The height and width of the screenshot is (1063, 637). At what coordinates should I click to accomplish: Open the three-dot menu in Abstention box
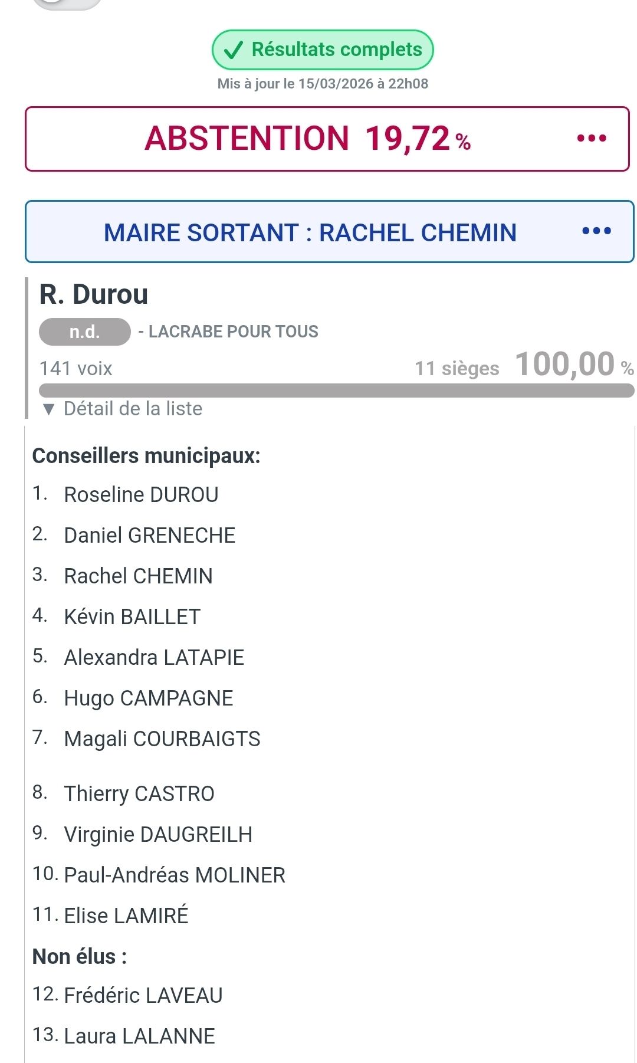[592, 139]
